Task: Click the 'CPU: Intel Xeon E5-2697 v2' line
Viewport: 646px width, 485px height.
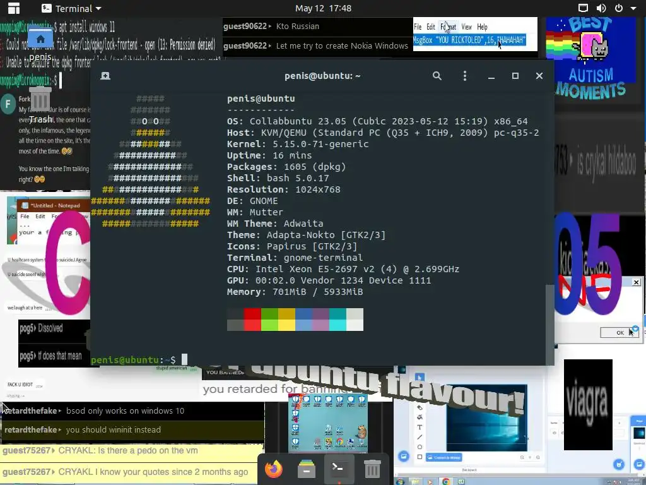Action: click(x=343, y=269)
